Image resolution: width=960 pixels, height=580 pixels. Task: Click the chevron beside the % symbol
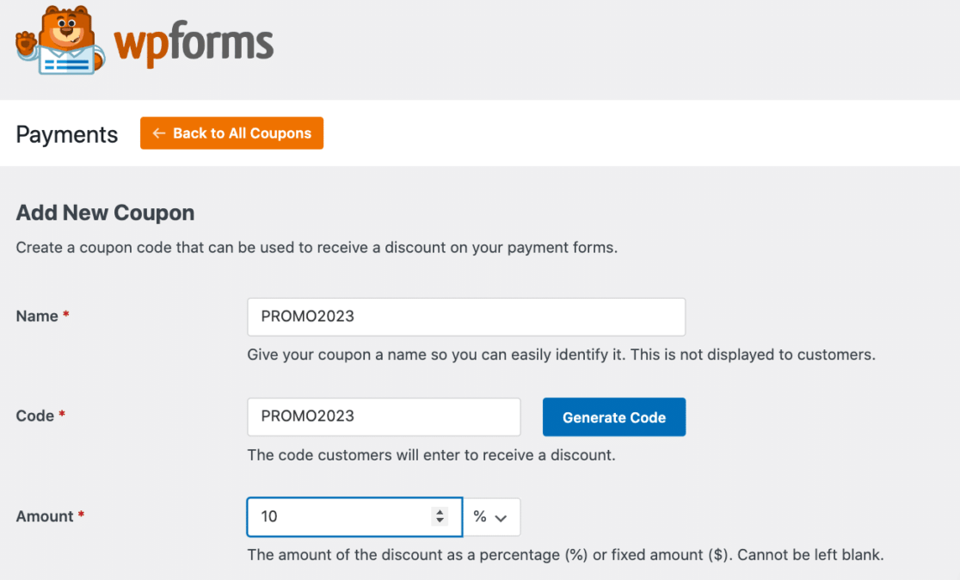[502, 516]
